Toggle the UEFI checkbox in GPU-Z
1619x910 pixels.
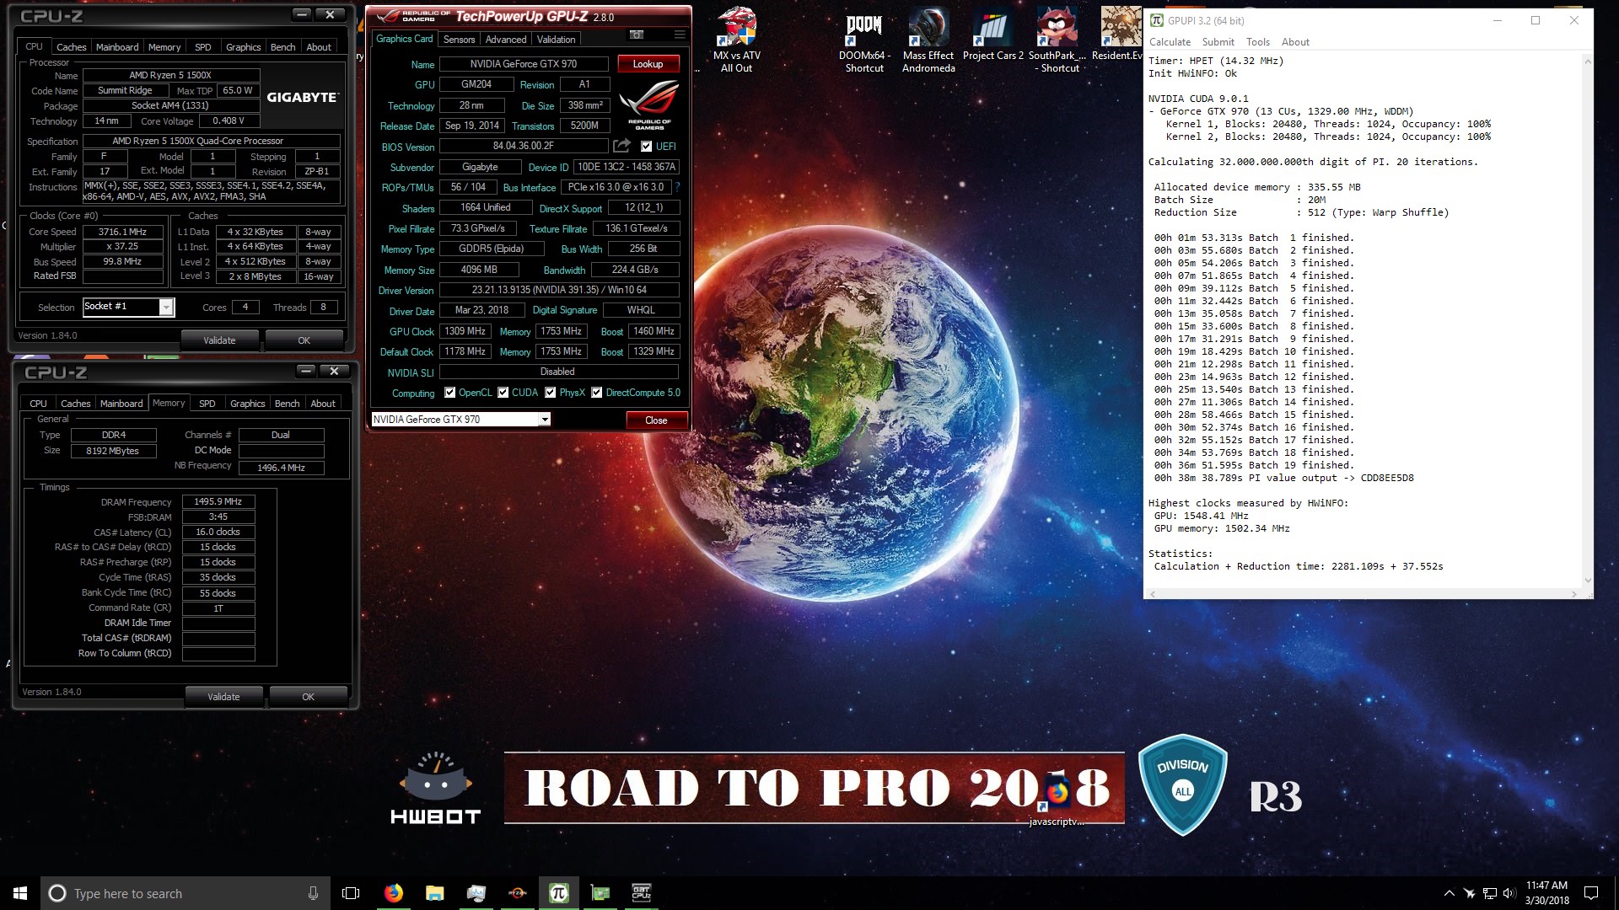click(646, 147)
